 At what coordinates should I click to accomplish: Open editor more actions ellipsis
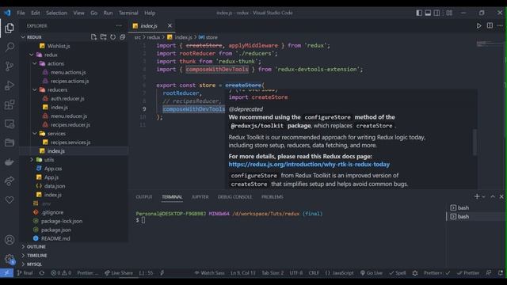[x=500, y=25]
